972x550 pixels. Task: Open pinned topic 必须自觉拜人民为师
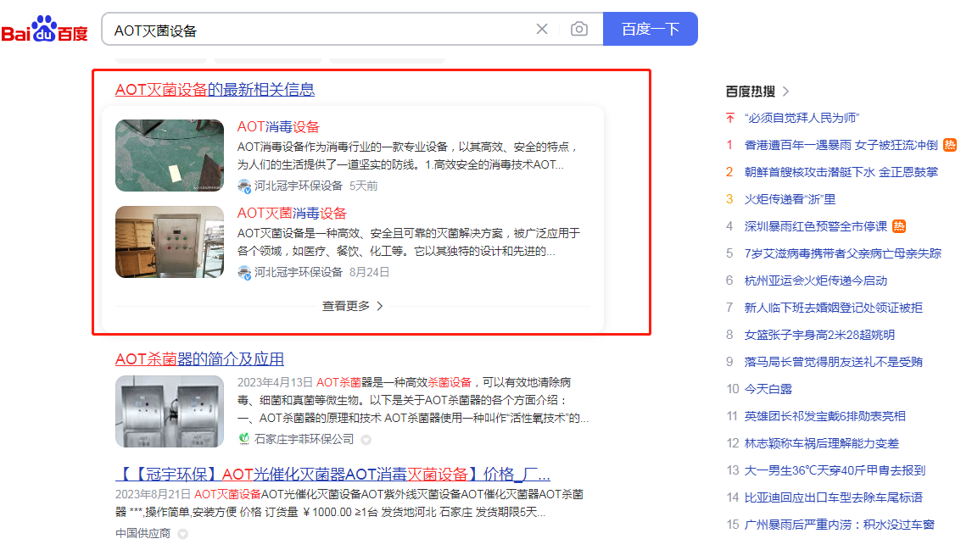[802, 118]
